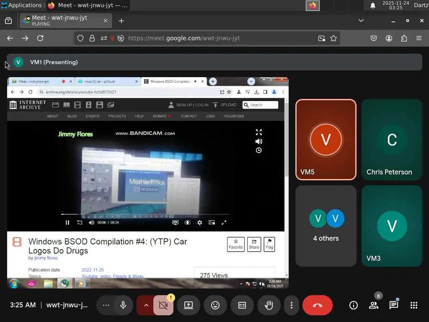Screen dimensions: 429x322
Task: Open Firefox View recent browsing icon
Action: (x=8, y=21)
